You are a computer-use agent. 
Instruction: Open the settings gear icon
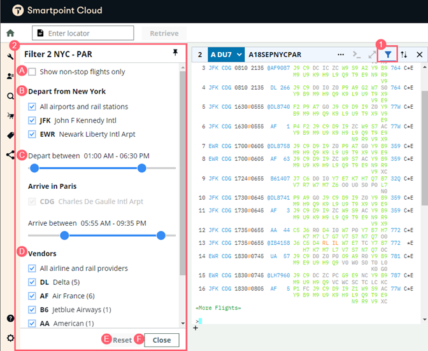(10, 338)
